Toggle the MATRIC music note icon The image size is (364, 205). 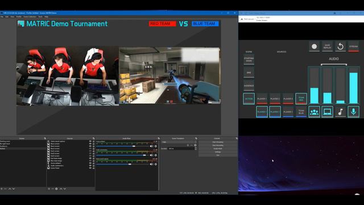point(340,112)
